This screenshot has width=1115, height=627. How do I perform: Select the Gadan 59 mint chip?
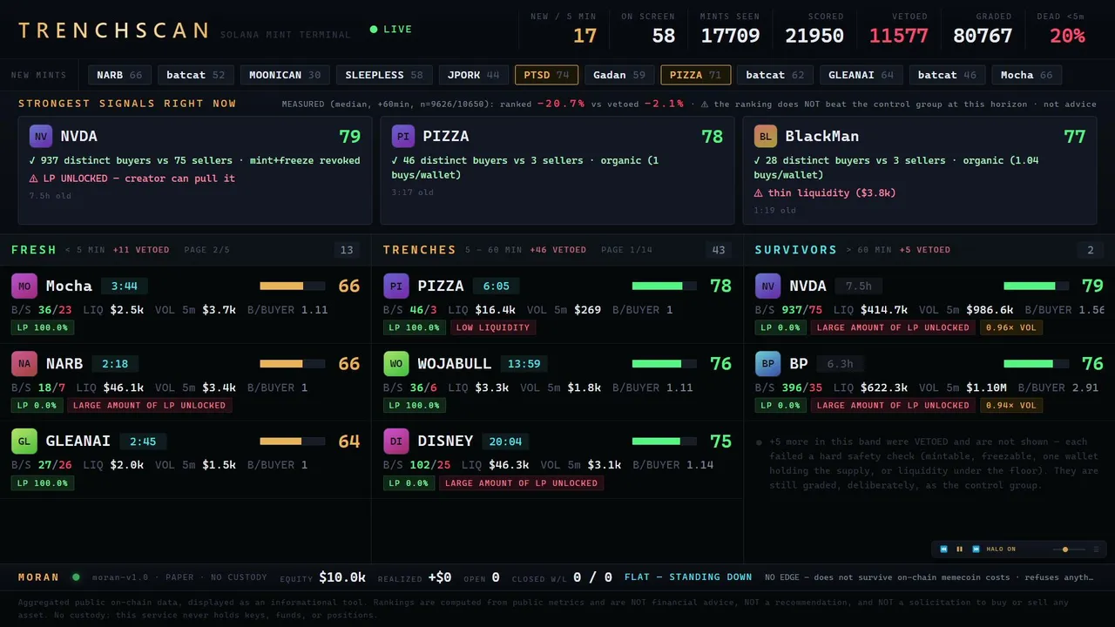[619, 75]
